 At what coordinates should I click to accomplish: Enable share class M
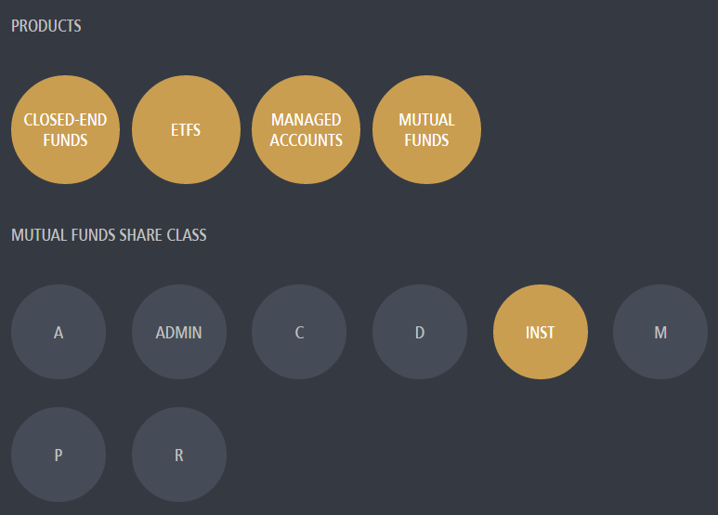pyautogui.click(x=660, y=332)
